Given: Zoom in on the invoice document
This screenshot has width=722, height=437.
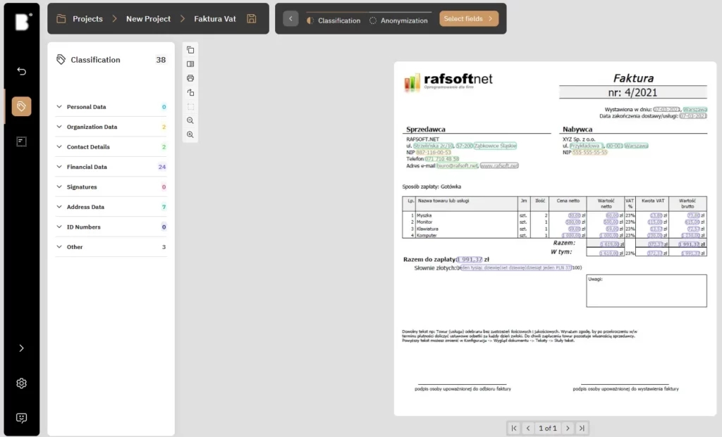Looking at the screenshot, I should coord(190,134).
